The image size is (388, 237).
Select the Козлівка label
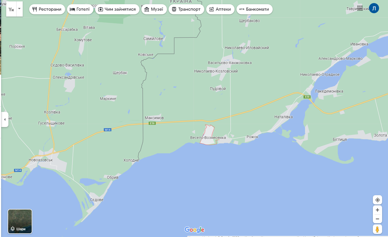point(52,112)
